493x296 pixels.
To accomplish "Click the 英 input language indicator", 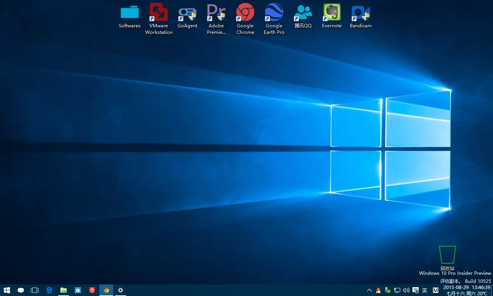I will [x=425, y=290].
